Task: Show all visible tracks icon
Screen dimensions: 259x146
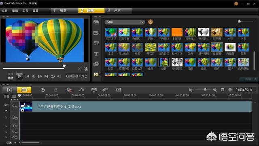Action: pos(7,96)
